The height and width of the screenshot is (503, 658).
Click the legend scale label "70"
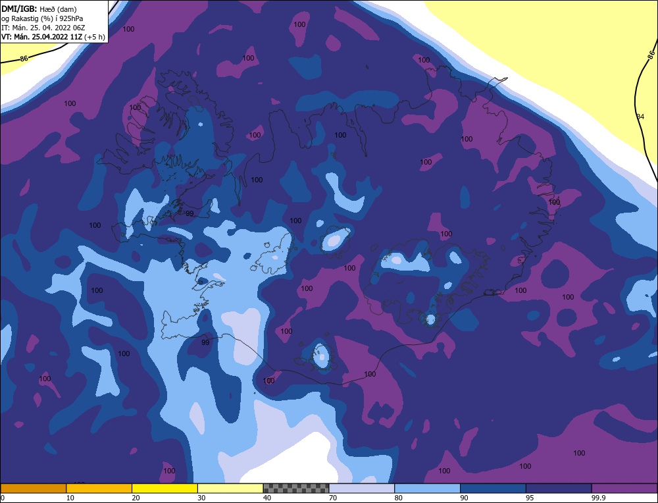coord(333,498)
